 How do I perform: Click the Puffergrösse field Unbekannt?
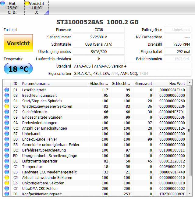click(x=178, y=30)
